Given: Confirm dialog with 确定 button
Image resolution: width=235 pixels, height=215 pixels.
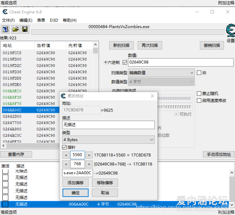Looking at the screenshot, I should [x=75, y=193].
